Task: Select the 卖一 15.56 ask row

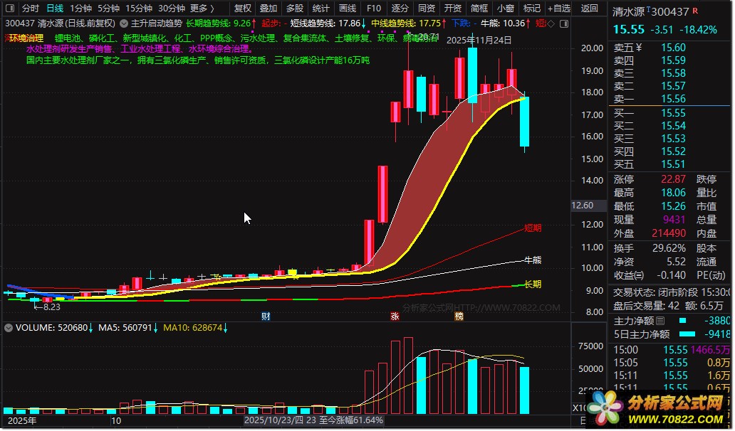Action: pyautogui.click(x=670, y=99)
